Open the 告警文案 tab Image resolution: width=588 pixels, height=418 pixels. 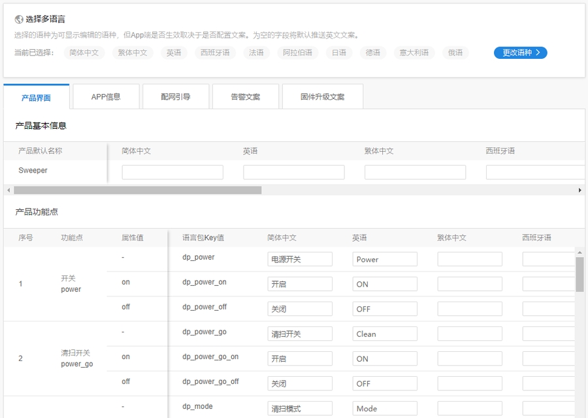tap(245, 96)
